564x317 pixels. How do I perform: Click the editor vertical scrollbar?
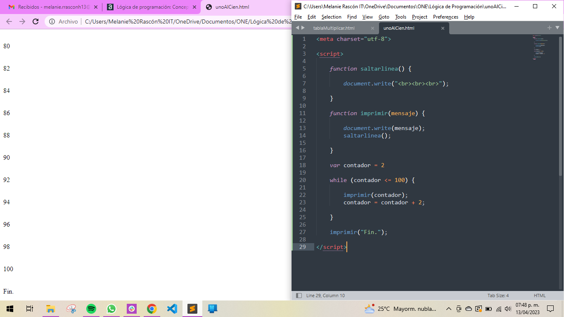pyautogui.click(x=560, y=106)
